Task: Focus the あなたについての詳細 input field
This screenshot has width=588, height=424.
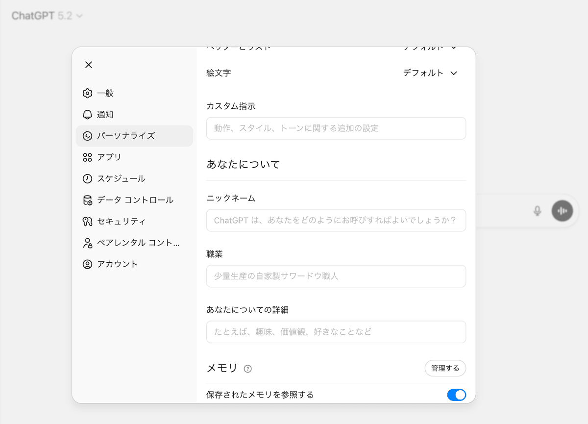Action: (336, 332)
